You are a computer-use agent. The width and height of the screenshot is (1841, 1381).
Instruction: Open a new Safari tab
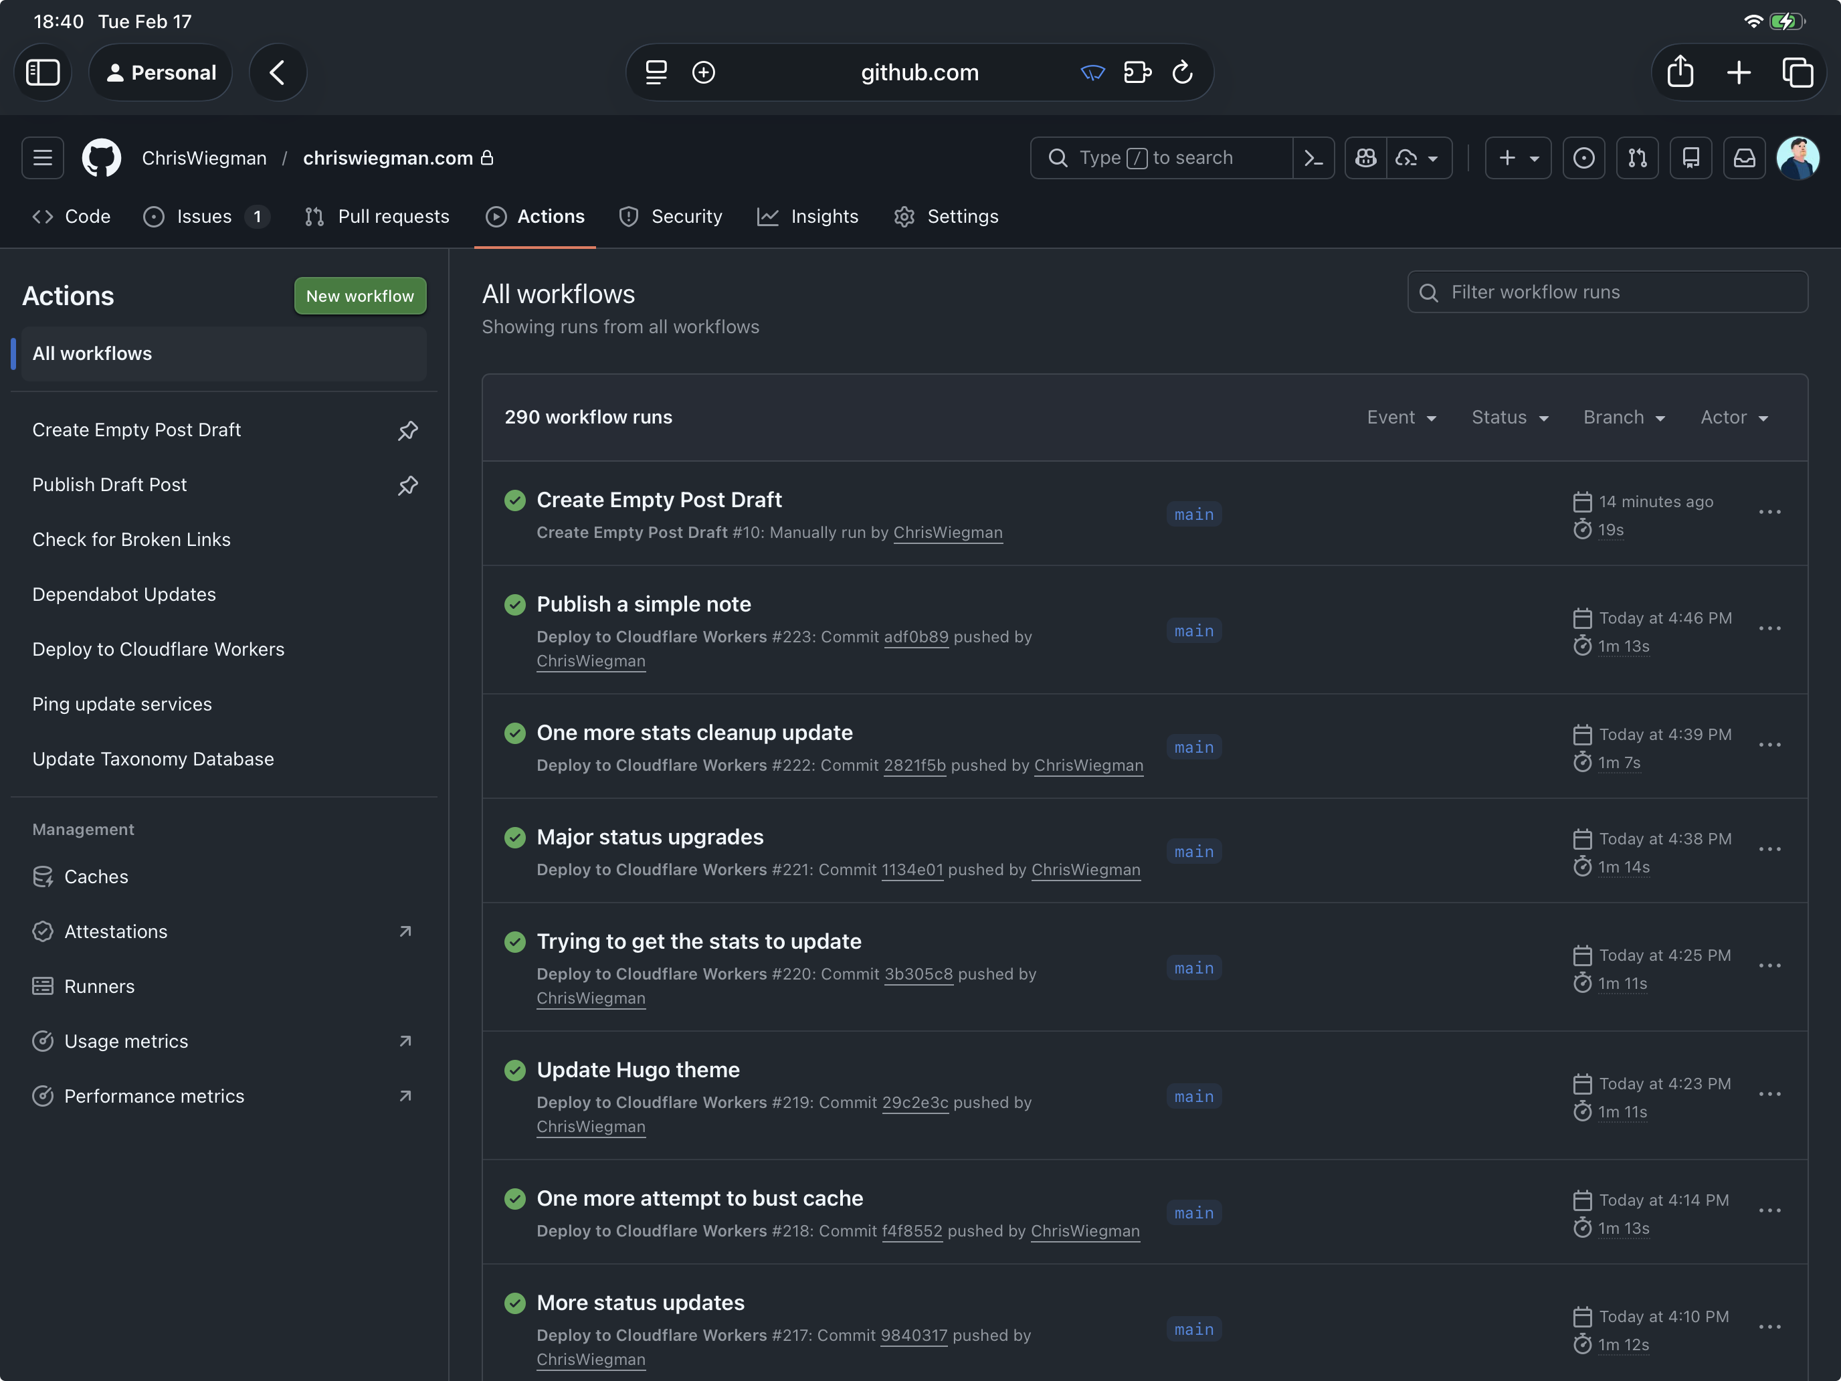point(1738,72)
